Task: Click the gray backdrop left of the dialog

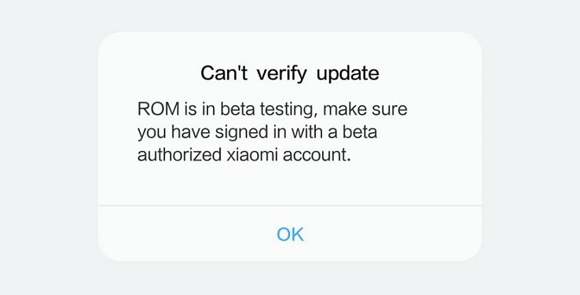Action: [x=48, y=148]
